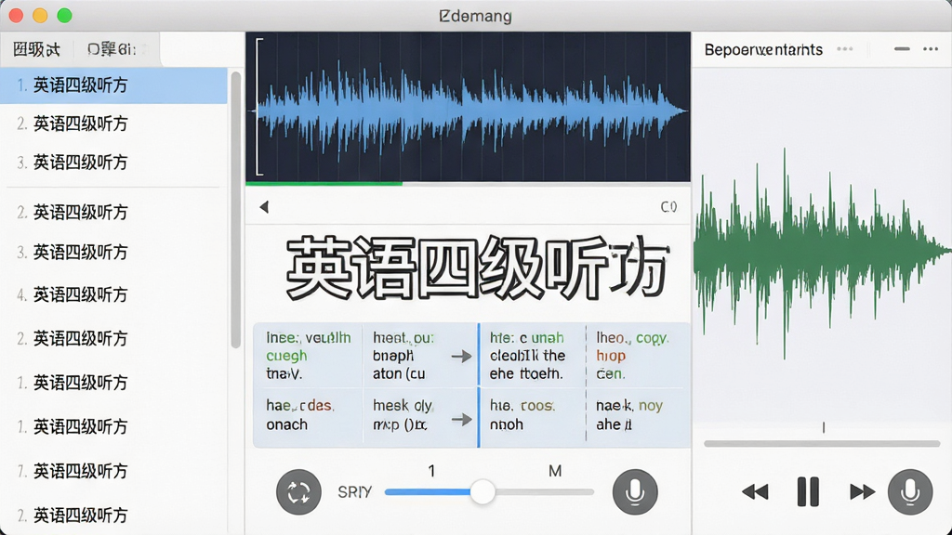Select the '4. 英语四级听方' list item
The height and width of the screenshot is (535, 952).
click(113, 294)
